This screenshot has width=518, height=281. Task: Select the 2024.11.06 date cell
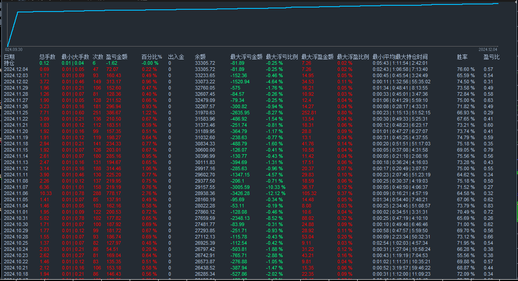coord(16,193)
